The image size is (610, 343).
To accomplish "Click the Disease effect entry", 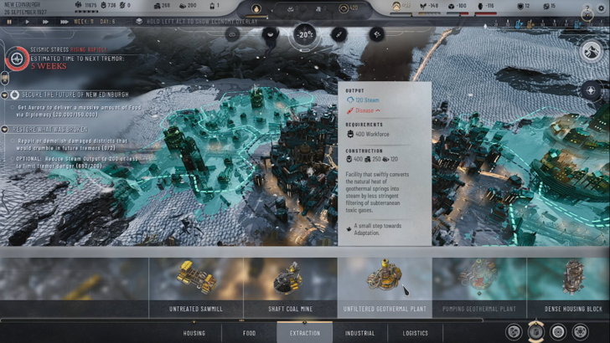I will pyautogui.click(x=364, y=110).
